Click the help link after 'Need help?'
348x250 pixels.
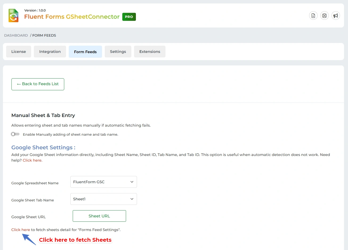point(32,160)
